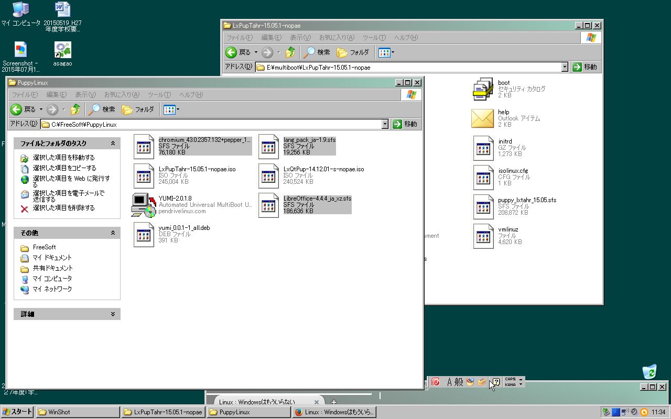This screenshot has width=671, height=419.
Task: Switch to Firefox Linux taskbar button
Action: point(334,412)
